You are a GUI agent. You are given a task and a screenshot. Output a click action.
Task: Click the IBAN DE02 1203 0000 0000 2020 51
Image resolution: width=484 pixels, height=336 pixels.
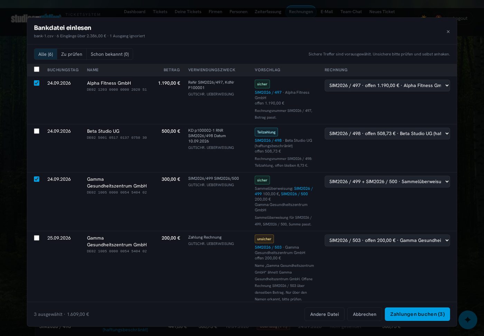[x=117, y=90]
